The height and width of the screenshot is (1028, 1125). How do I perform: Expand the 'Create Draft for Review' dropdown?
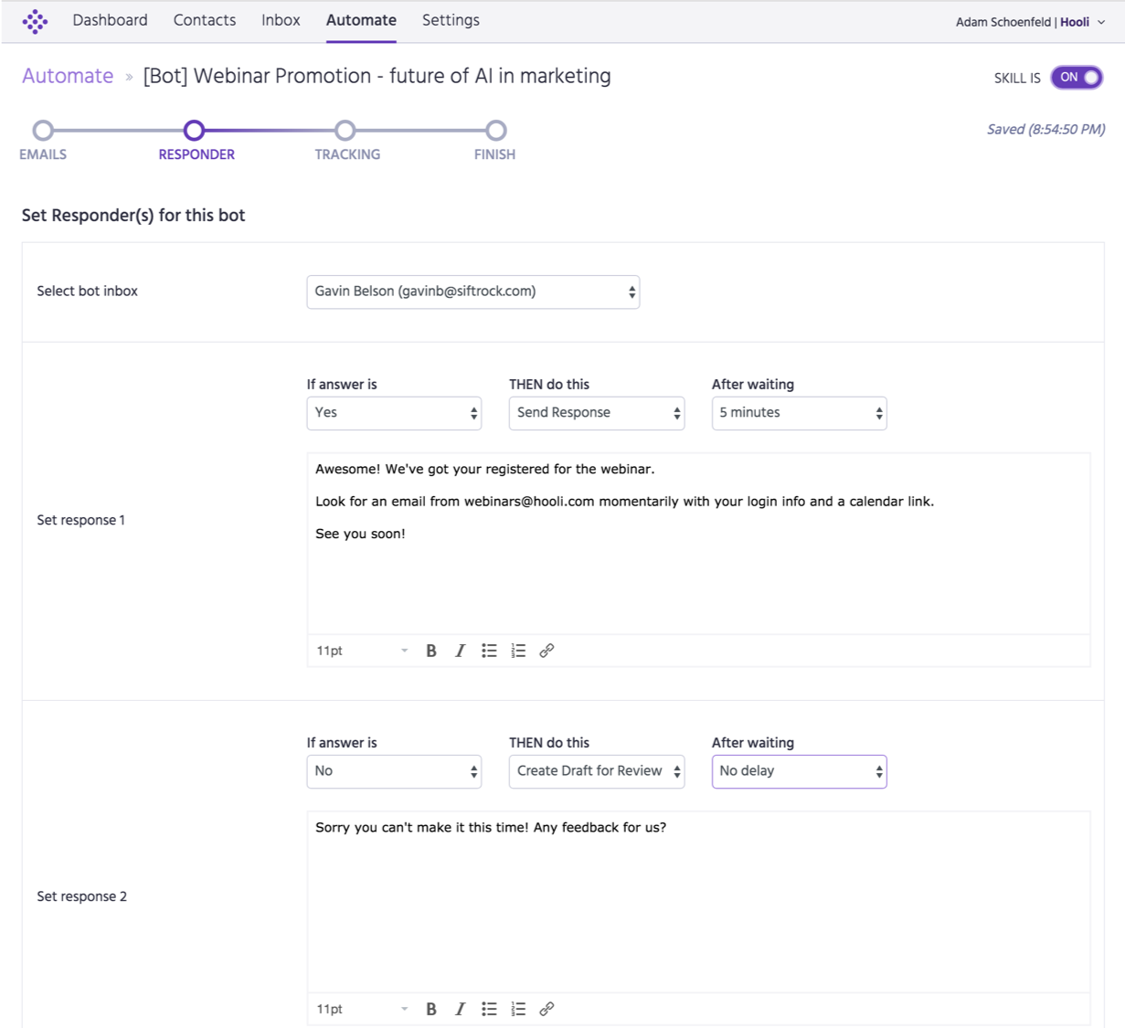click(596, 771)
